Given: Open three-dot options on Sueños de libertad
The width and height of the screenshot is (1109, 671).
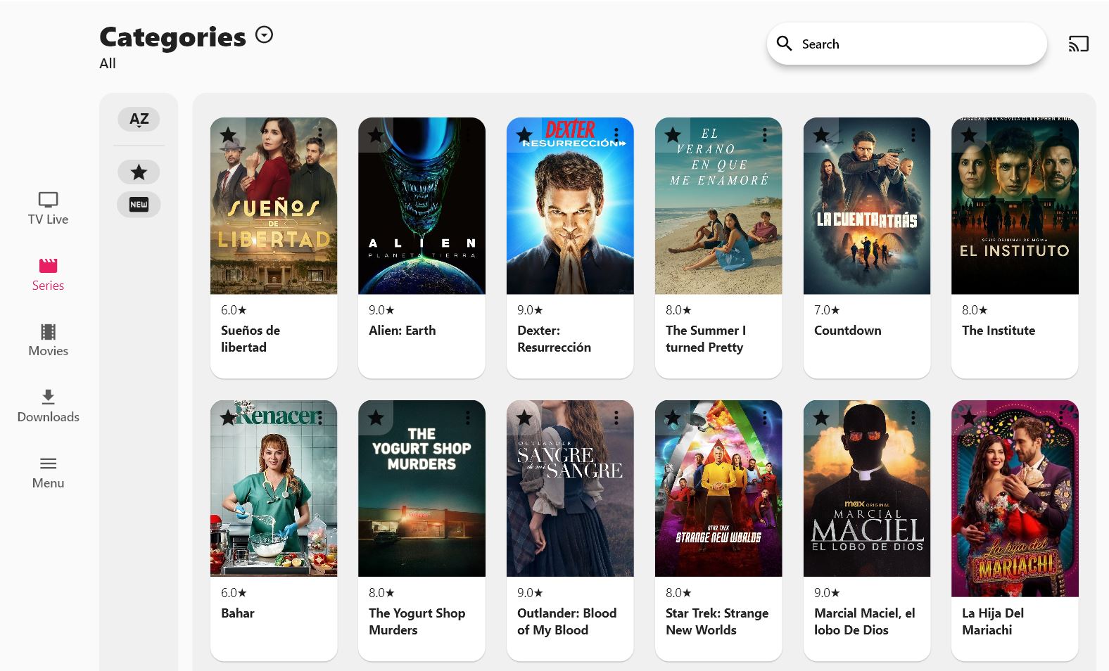Looking at the screenshot, I should 320,134.
